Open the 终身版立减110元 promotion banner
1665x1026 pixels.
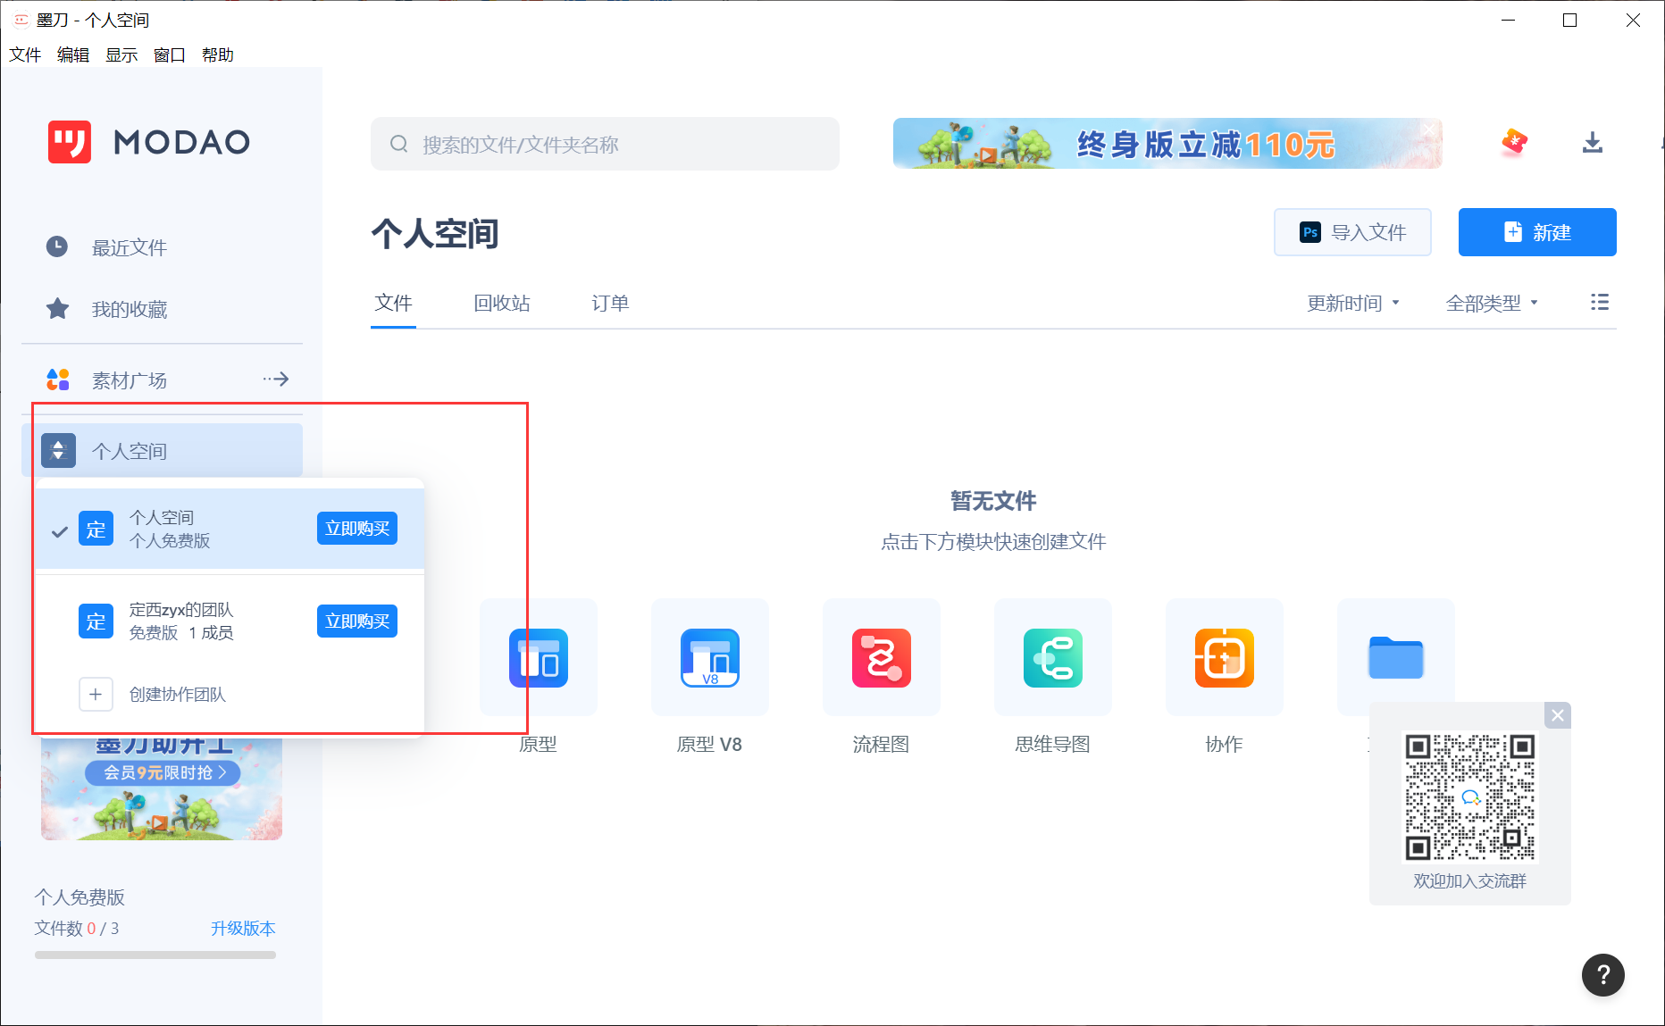point(1167,143)
